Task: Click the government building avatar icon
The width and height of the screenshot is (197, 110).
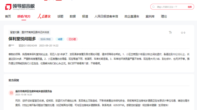Action: [11, 93]
